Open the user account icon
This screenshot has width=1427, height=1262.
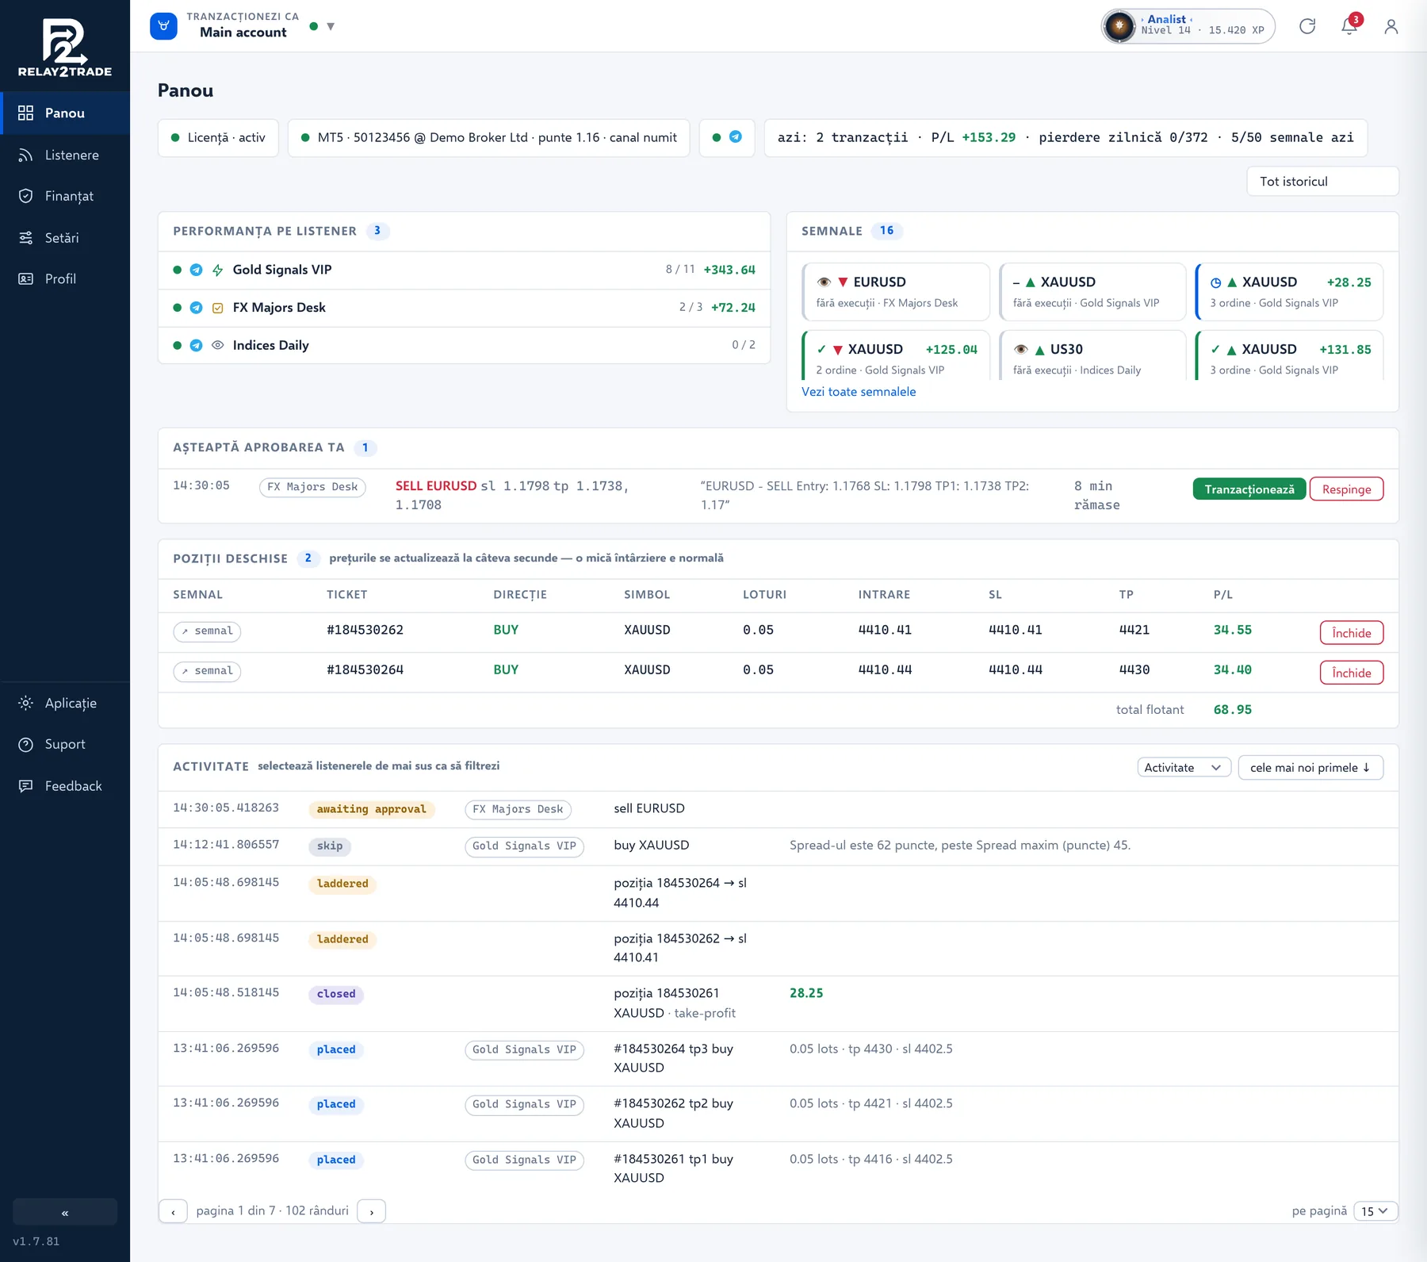[1391, 26]
